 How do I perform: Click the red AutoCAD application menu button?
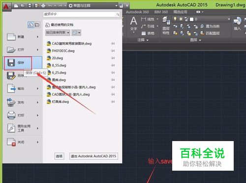point(6,6)
